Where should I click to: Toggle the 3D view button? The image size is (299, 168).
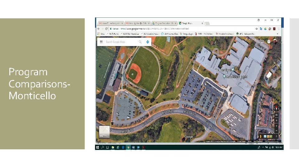pos(277,115)
